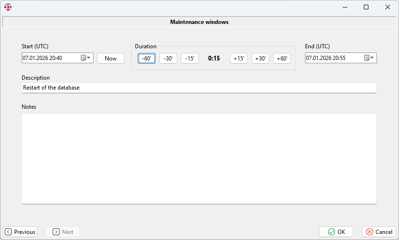The height and width of the screenshot is (240, 399).
Task: Edit the Description text field
Action: pos(199,88)
